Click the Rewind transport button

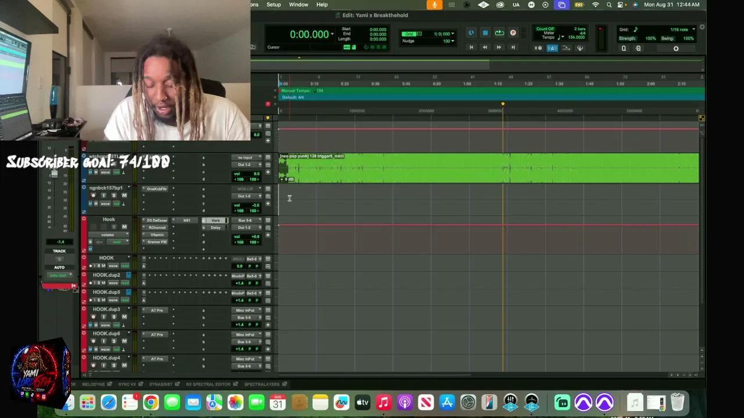(x=485, y=47)
